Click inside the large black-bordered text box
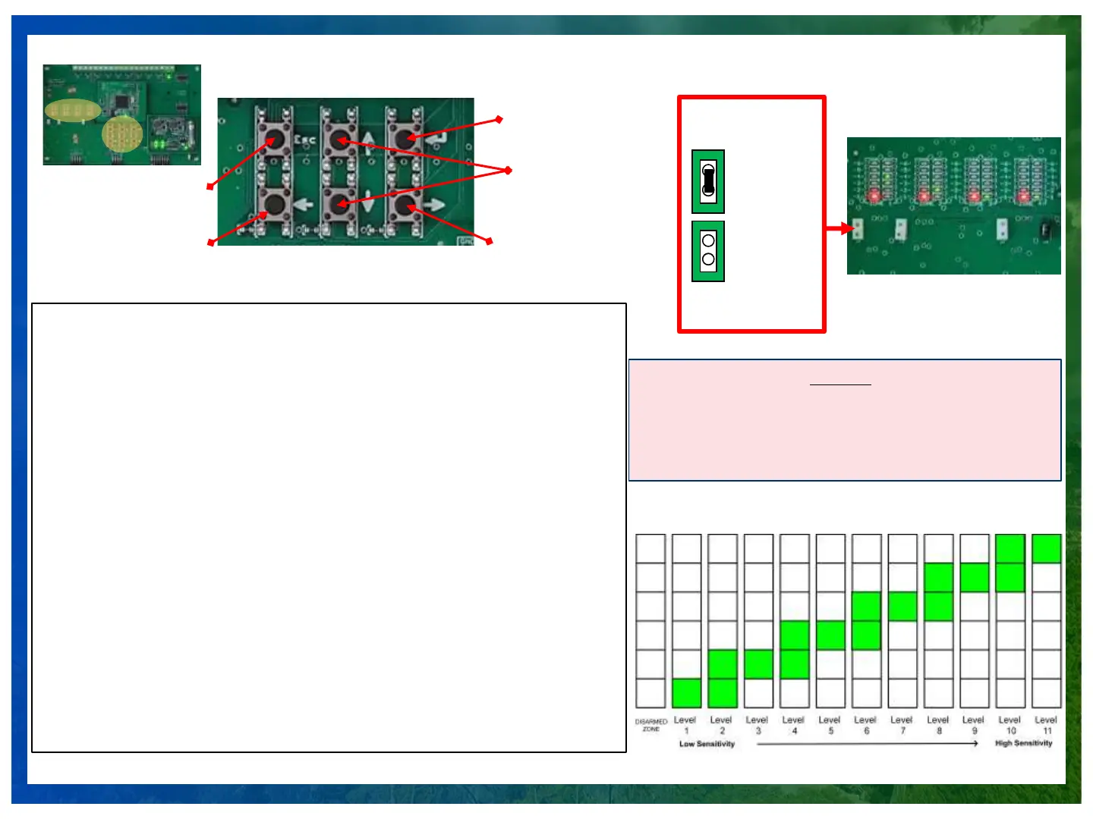 pos(329,528)
